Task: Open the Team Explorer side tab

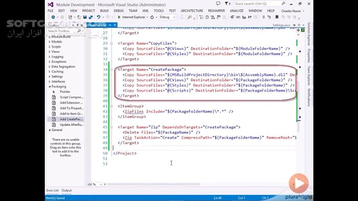Action: coord(309,76)
